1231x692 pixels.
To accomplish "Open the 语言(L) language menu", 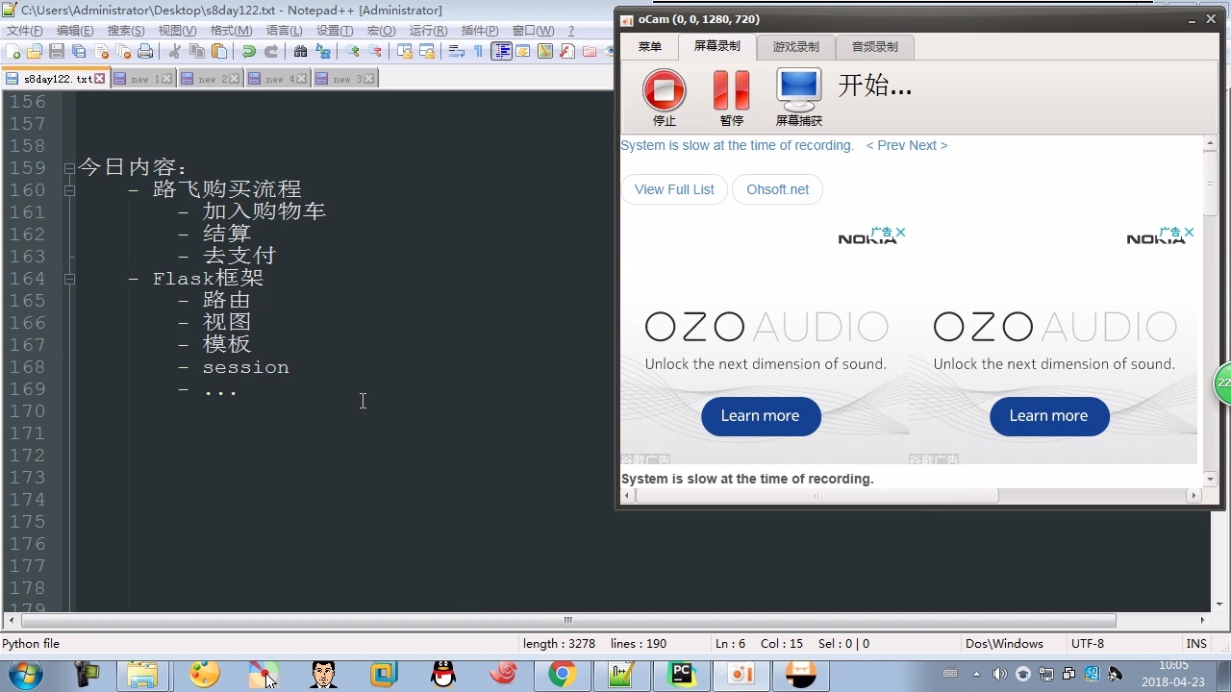I will [284, 31].
